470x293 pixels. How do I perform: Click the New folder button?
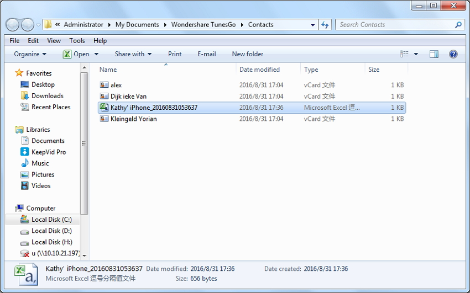(x=247, y=54)
